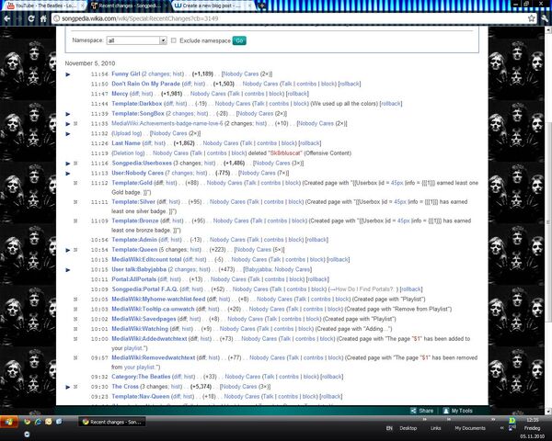This screenshot has height=441, width=552.
Task: Expand the Upload log group
Action: coord(68,133)
